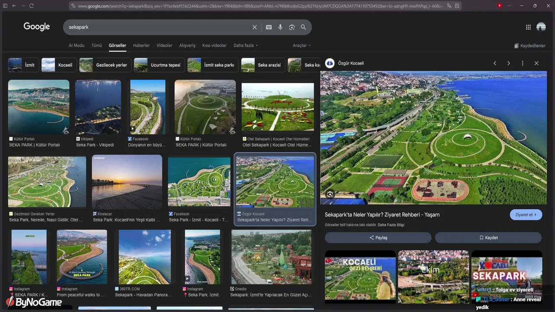Click the Paylaş share button
Image resolution: width=555 pixels, height=312 pixels.
pyautogui.click(x=378, y=237)
